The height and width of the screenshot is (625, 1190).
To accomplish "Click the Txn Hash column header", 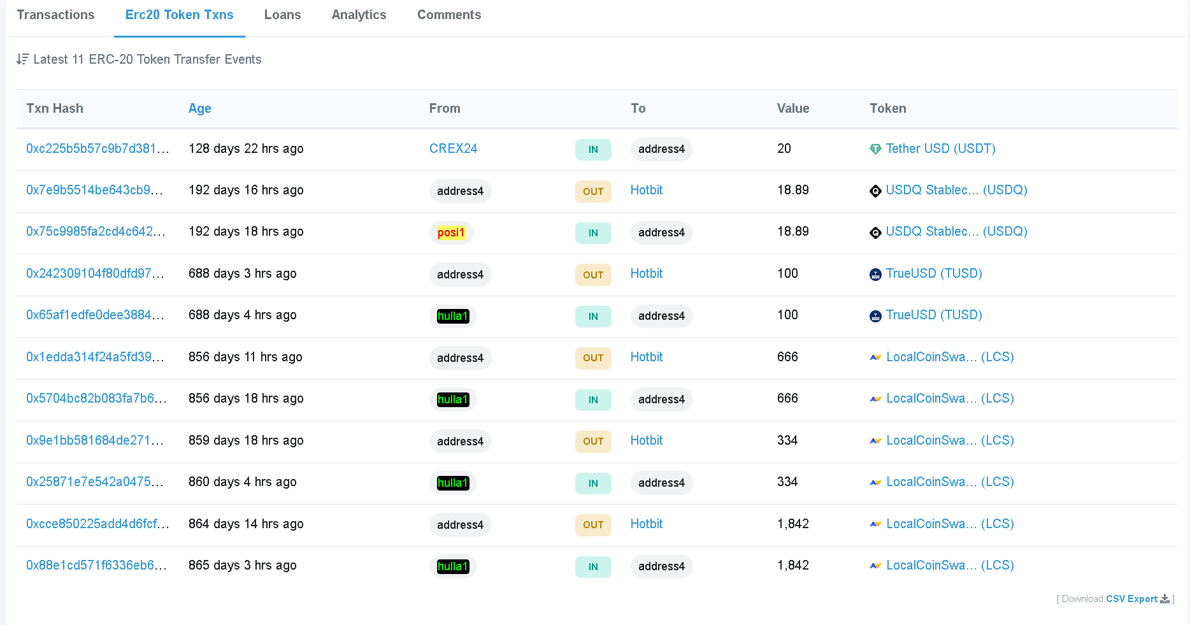I will pyautogui.click(x=55, y=108).
